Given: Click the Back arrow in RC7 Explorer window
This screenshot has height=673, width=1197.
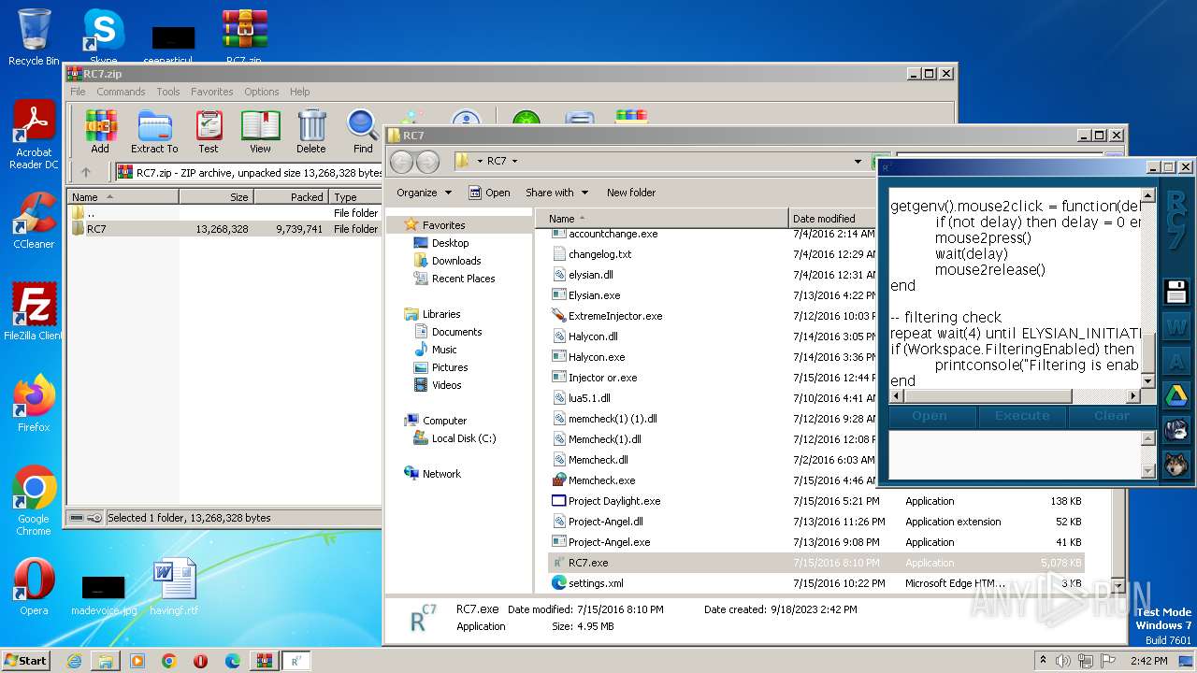Looking at the screenshot, I should (x=401, y=161).
